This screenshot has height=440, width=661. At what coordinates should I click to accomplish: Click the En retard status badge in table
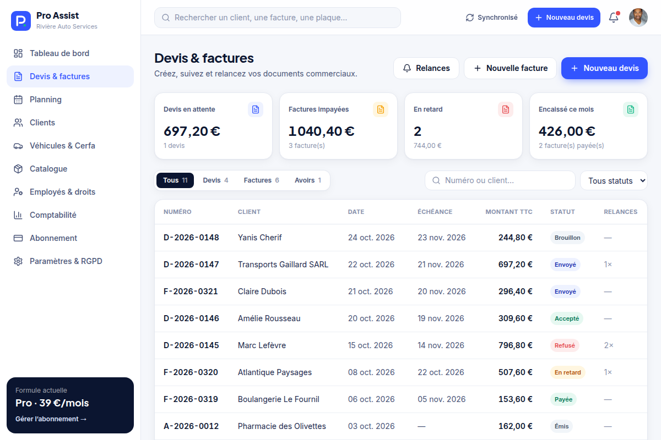tap(568, 372)
